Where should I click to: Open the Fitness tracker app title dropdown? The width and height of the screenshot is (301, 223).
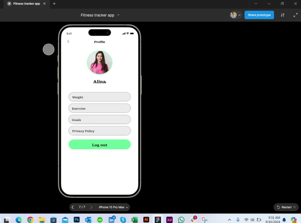[118, 15]
